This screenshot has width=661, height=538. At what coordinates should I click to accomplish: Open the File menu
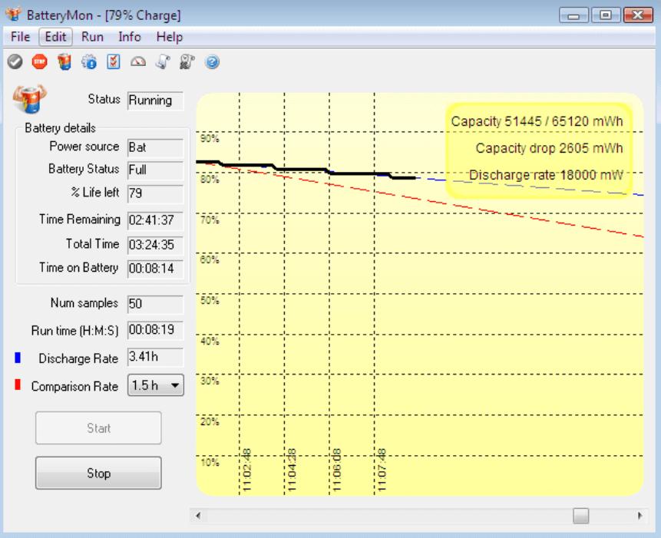click(x=20, y=37)
